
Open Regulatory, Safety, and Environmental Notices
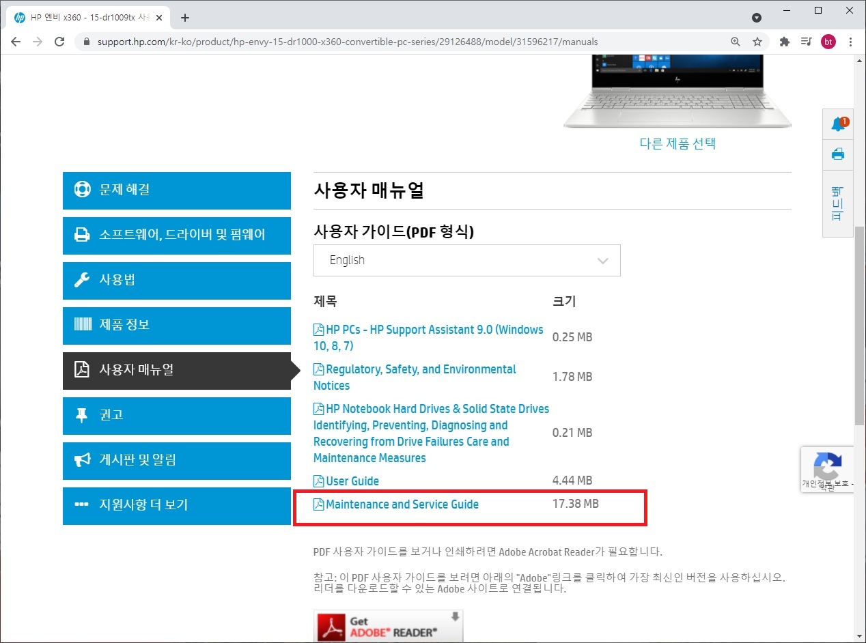(x=415, y=377)
